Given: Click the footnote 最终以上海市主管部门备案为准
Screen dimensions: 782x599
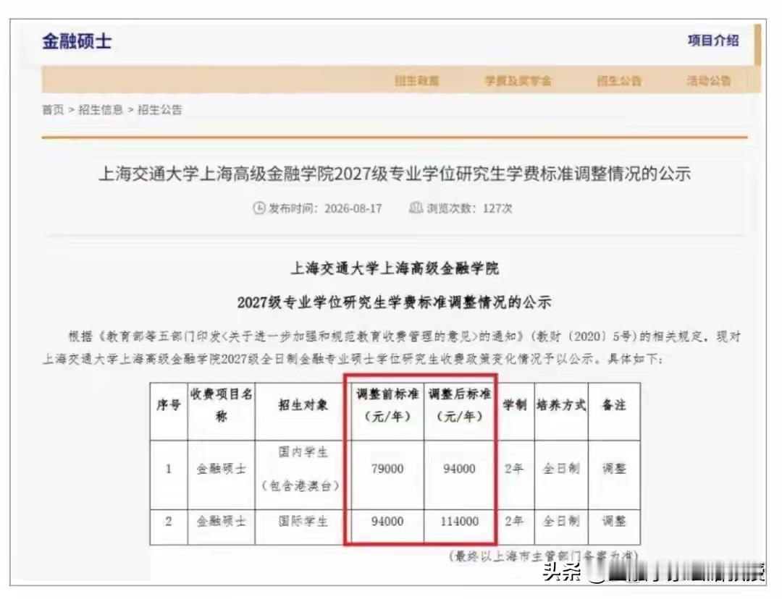Looking at the screenshot, I should click(544, 556).
